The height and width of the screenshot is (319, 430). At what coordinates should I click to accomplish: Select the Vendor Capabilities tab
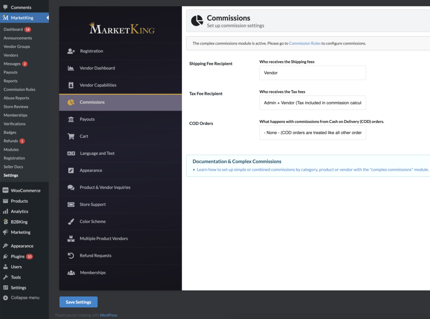coord(121,85)
